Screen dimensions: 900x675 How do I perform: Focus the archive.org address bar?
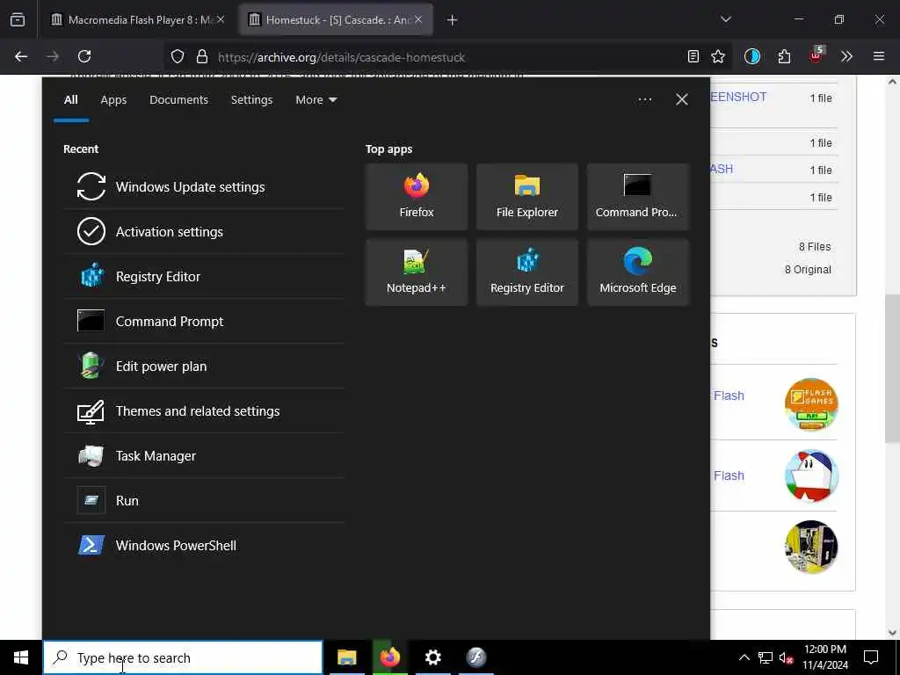[447, 57]
